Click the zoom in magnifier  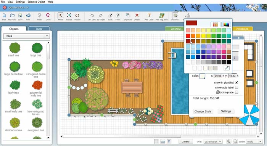coord(229,141)
